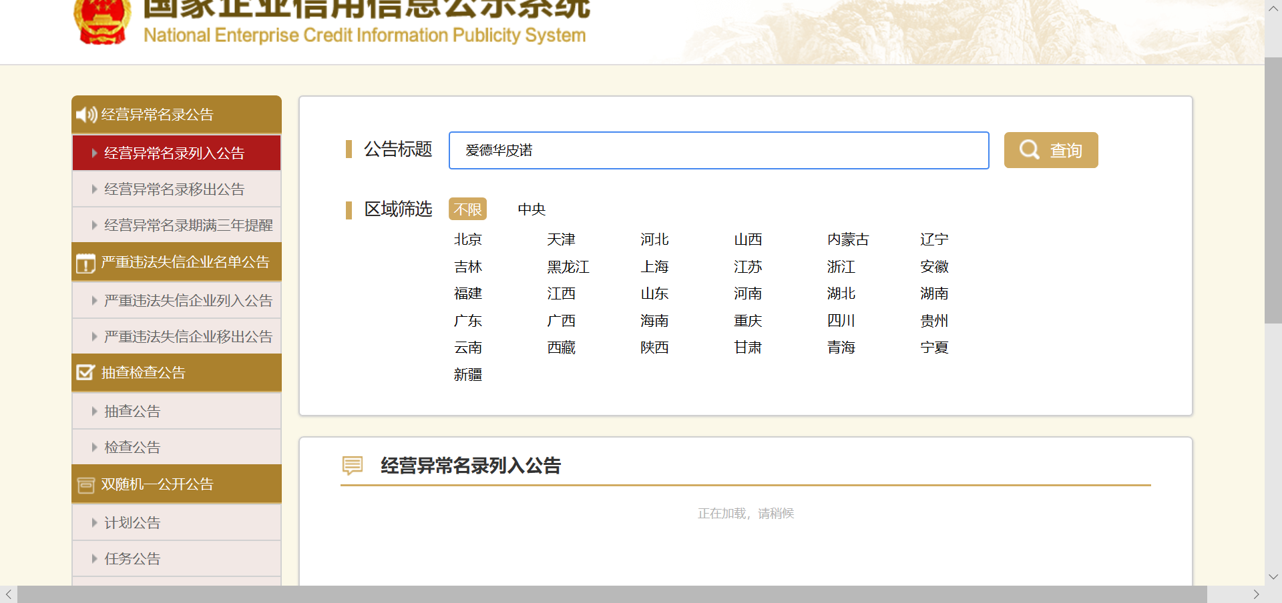The image size is (1282, 603).
Task: Open 经营异常名录列入公告 menu item
Action: (x=174, y=153)
